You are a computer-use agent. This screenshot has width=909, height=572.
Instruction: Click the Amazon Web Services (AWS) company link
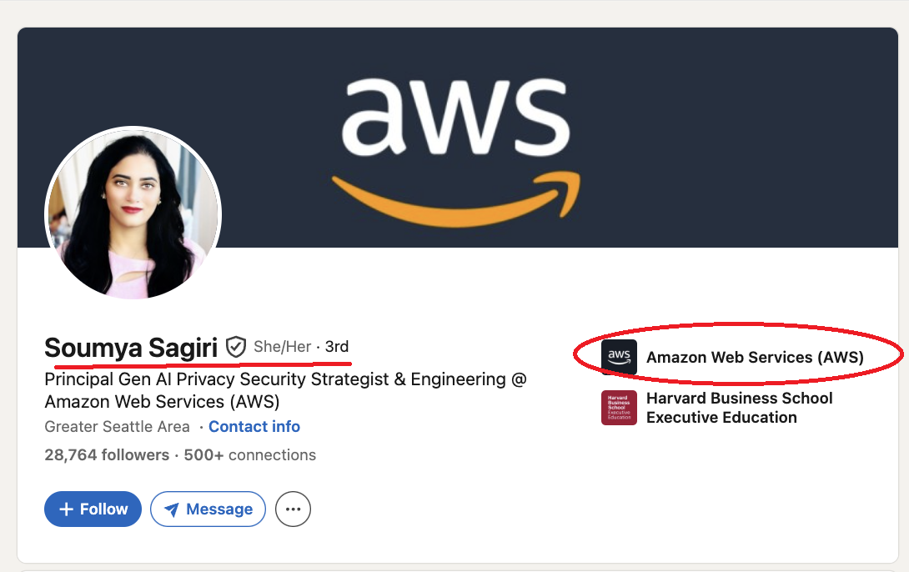pos(755,358)
